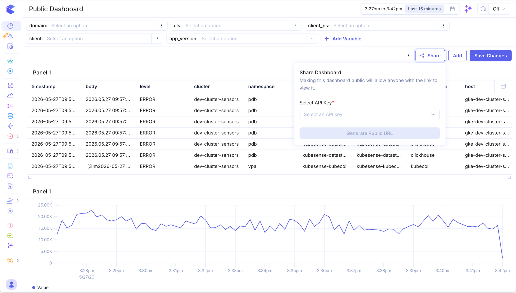
Task: Click the 3:27pm to 3:42pm time range
Action: click(383, 9)
